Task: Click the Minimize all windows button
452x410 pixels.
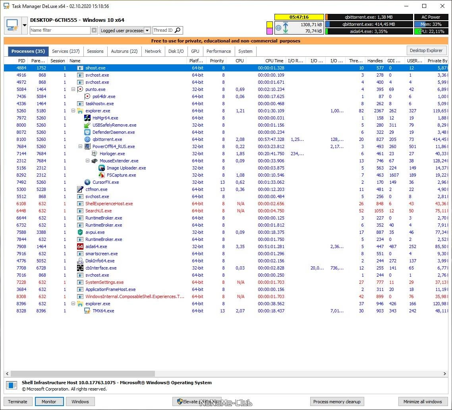Action: coord(423,402)
